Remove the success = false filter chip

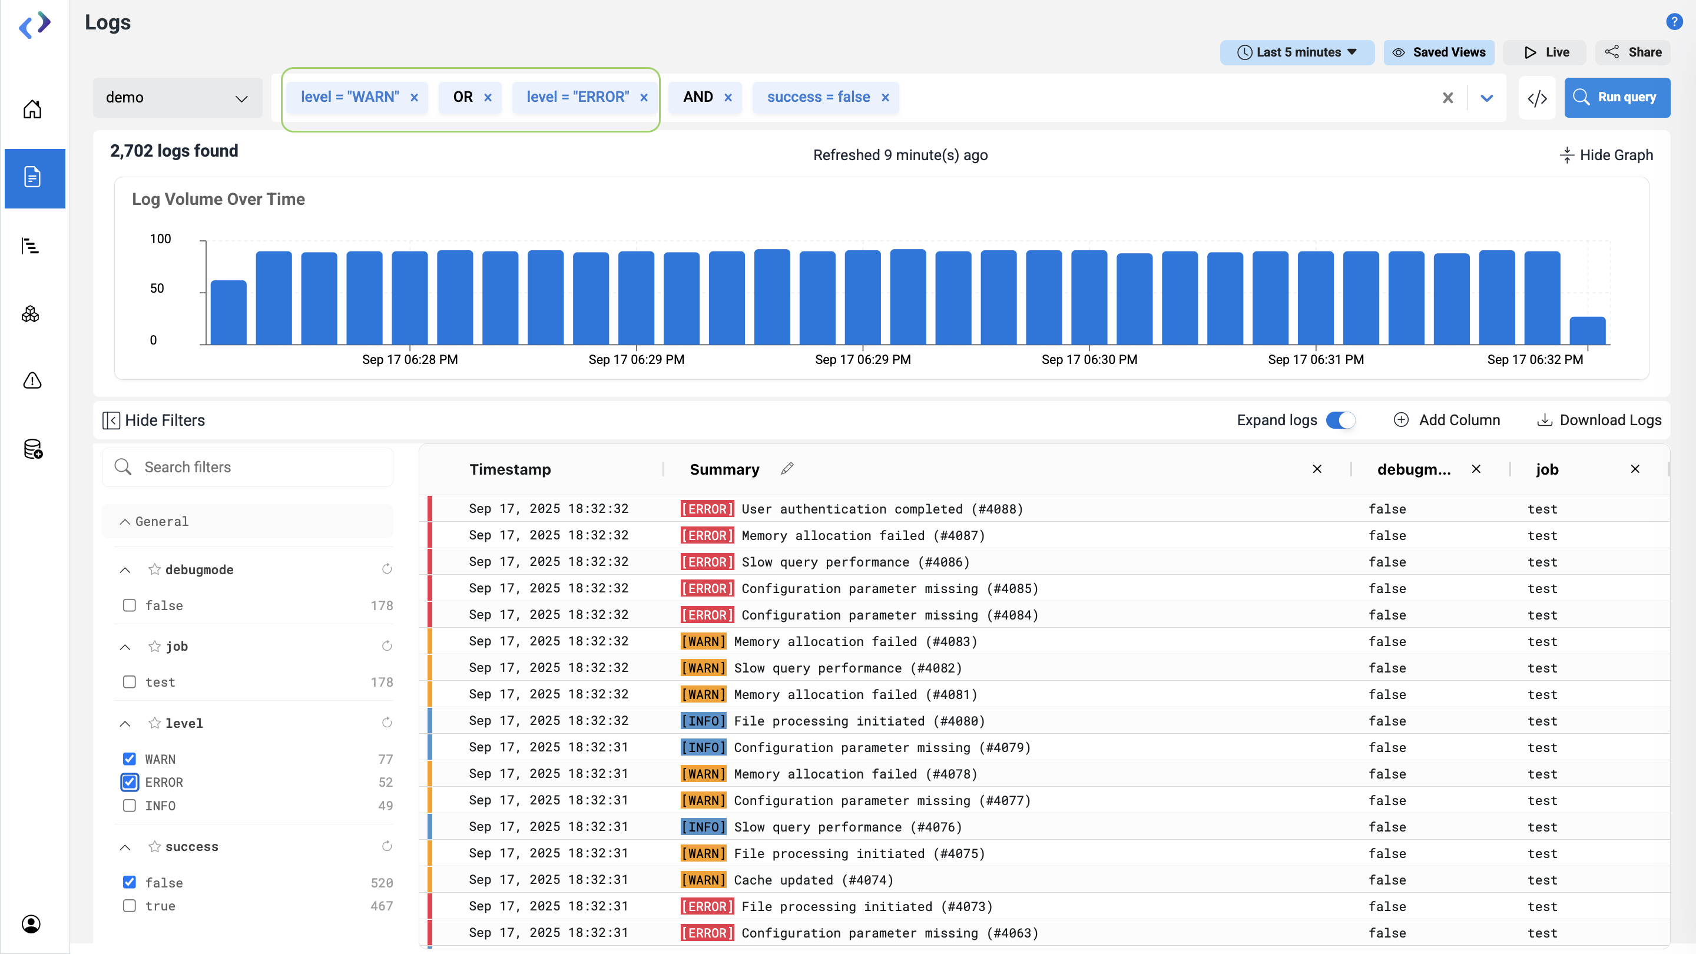pyautogui.click(x=886, y=97)
